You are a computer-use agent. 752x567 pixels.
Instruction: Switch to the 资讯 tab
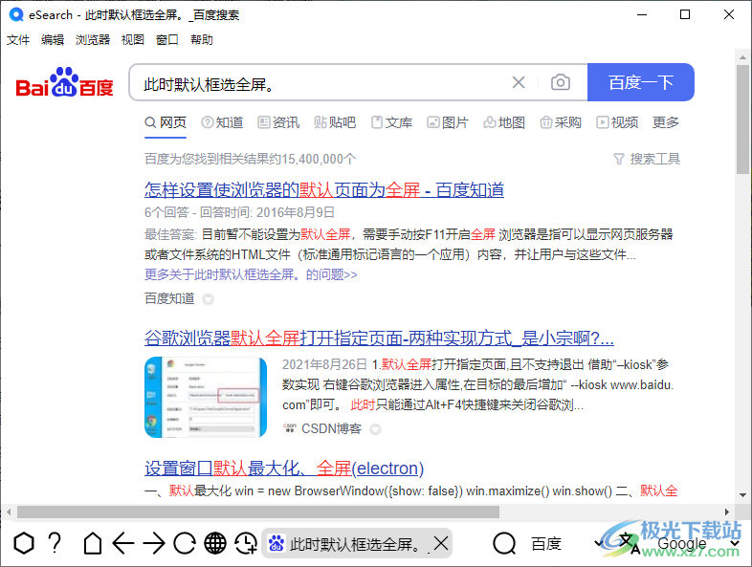pyautogui.click(x=278, y=122)
